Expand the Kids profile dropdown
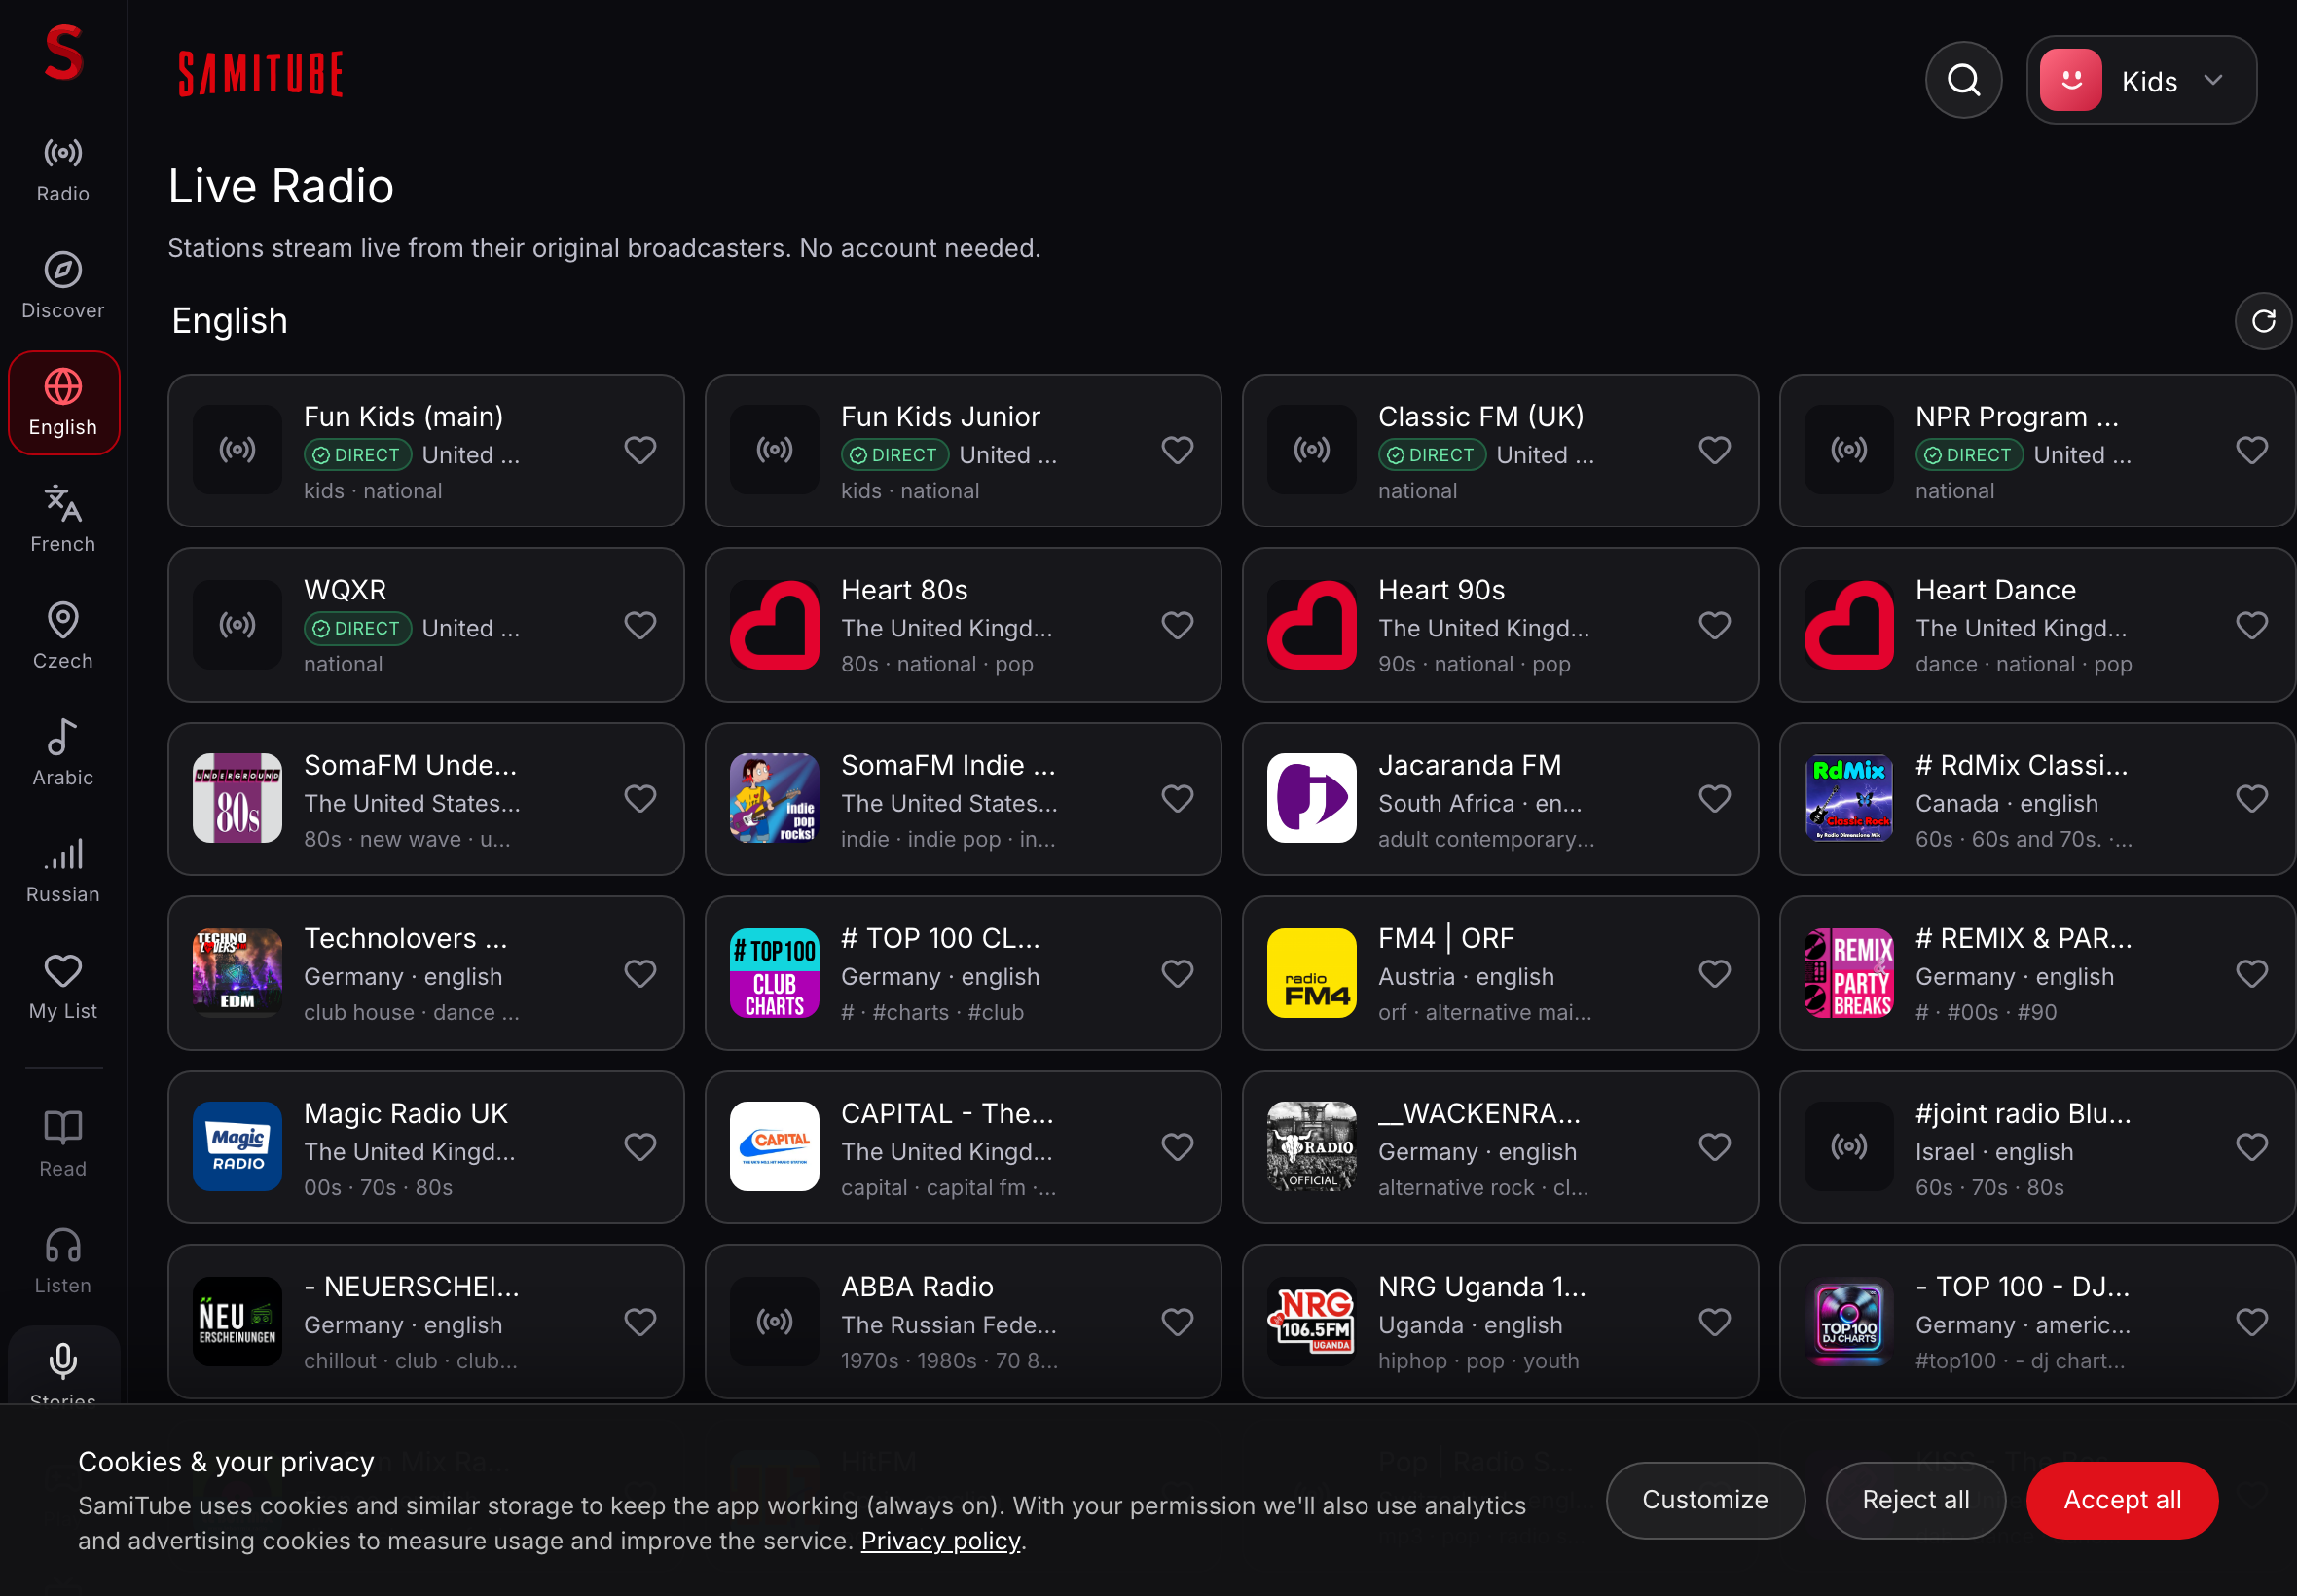2297x1596 pixels. click(2141, 80)
